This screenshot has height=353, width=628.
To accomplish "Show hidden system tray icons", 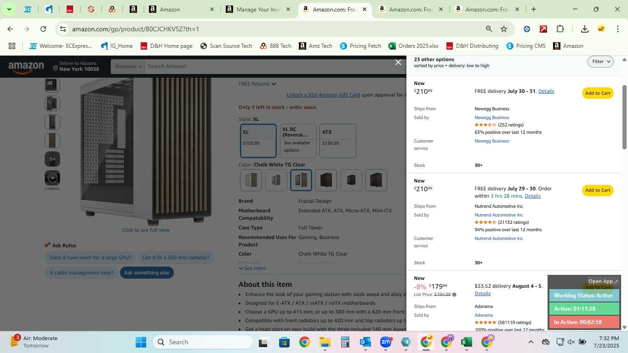I will [x=531, y=342].
